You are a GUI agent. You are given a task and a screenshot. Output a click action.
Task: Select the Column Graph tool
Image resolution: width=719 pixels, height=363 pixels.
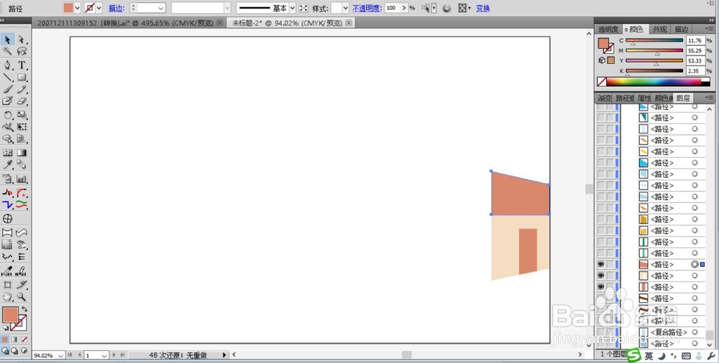coord(22,179)
